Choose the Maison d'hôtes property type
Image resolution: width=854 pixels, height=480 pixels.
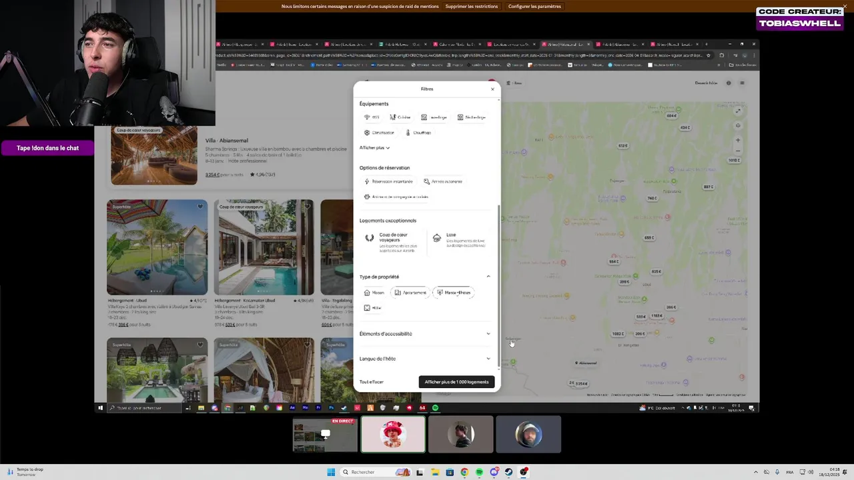coord(454,293)
